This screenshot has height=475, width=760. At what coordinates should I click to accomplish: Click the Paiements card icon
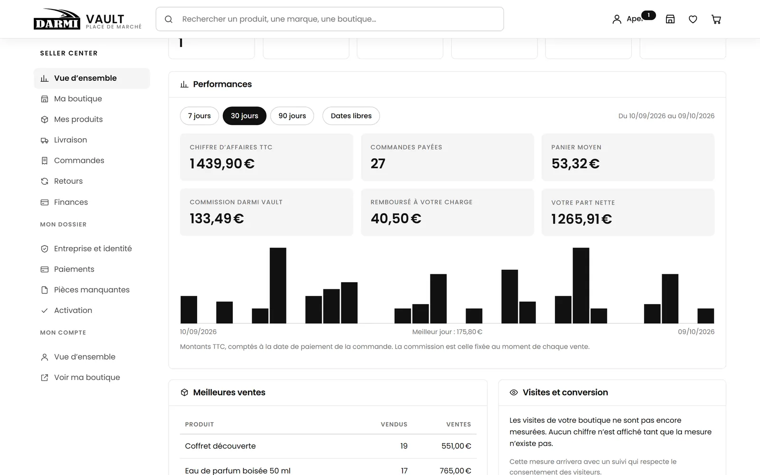[45, 269]
